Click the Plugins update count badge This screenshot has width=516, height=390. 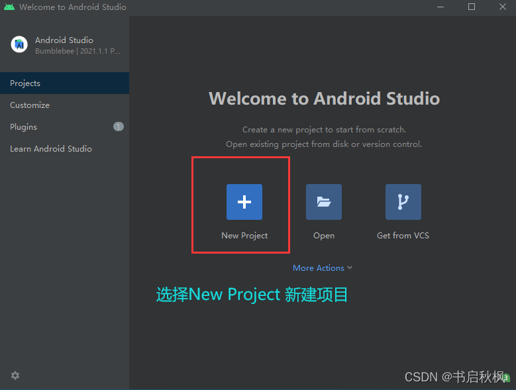[x=119, y=126]
